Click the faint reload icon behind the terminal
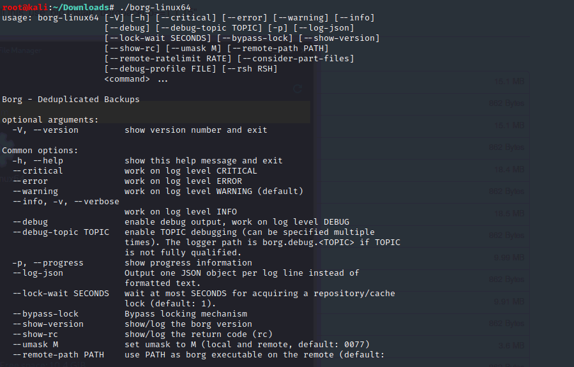Viewport: 574px width, 367px height. 298,89
